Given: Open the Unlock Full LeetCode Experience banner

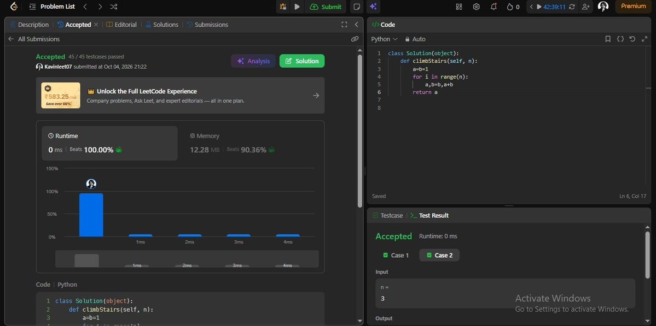Looking at the screenshot, I should pyautogui.click(x=181, y=95).
